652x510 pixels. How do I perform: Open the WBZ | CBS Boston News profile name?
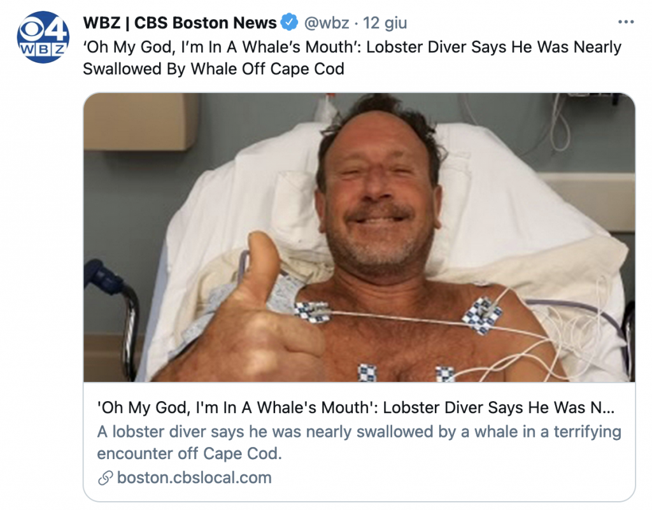click(x=180, y=24)
